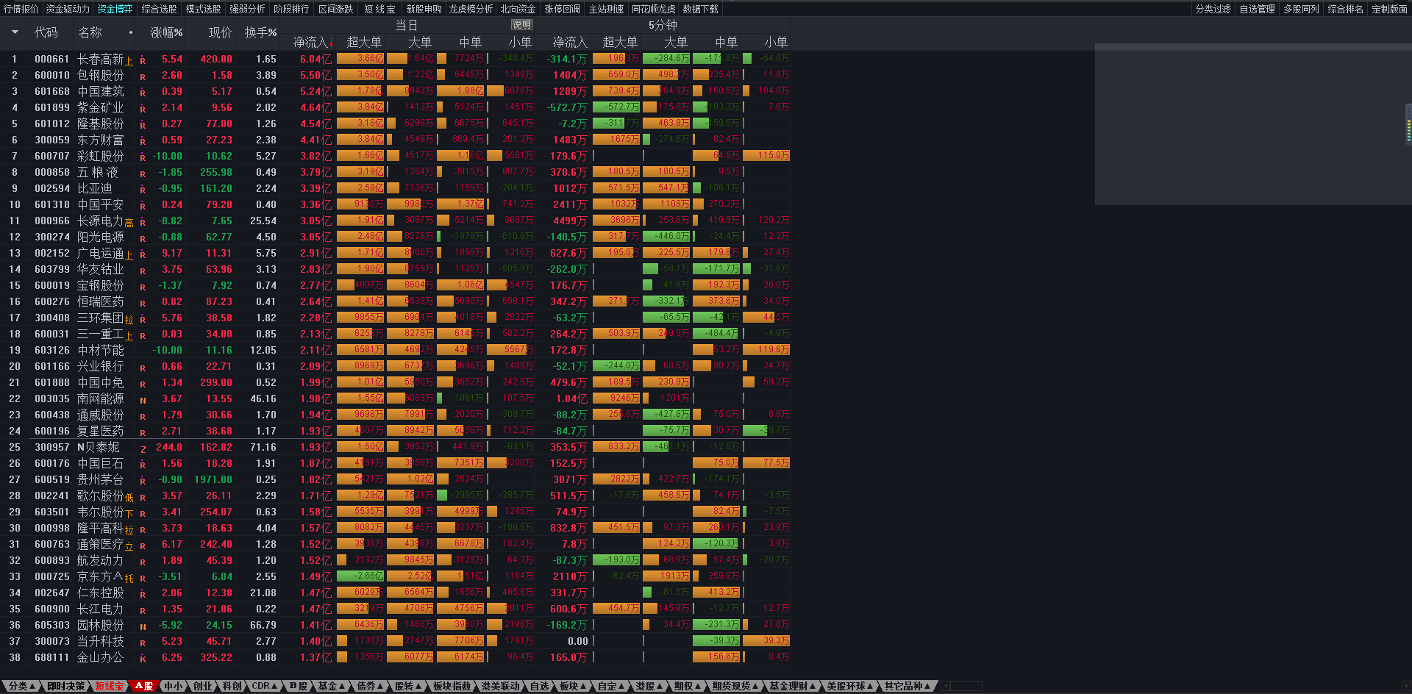The width and height of the screenshot is (1412, 694).
Task: Click the R margin marker for 长春高新
Action: (143, 60)
